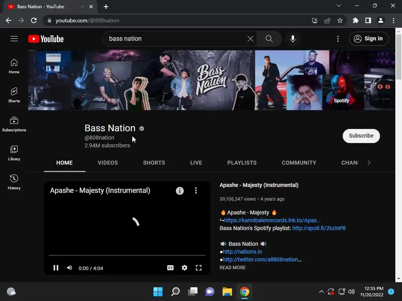
Task: Open Shorts in sidebar
Action: coord(14,95)
